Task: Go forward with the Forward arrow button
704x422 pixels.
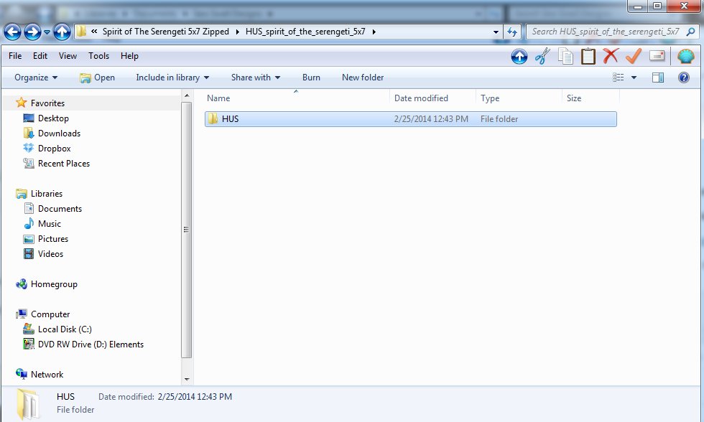Action: [32, 32]
